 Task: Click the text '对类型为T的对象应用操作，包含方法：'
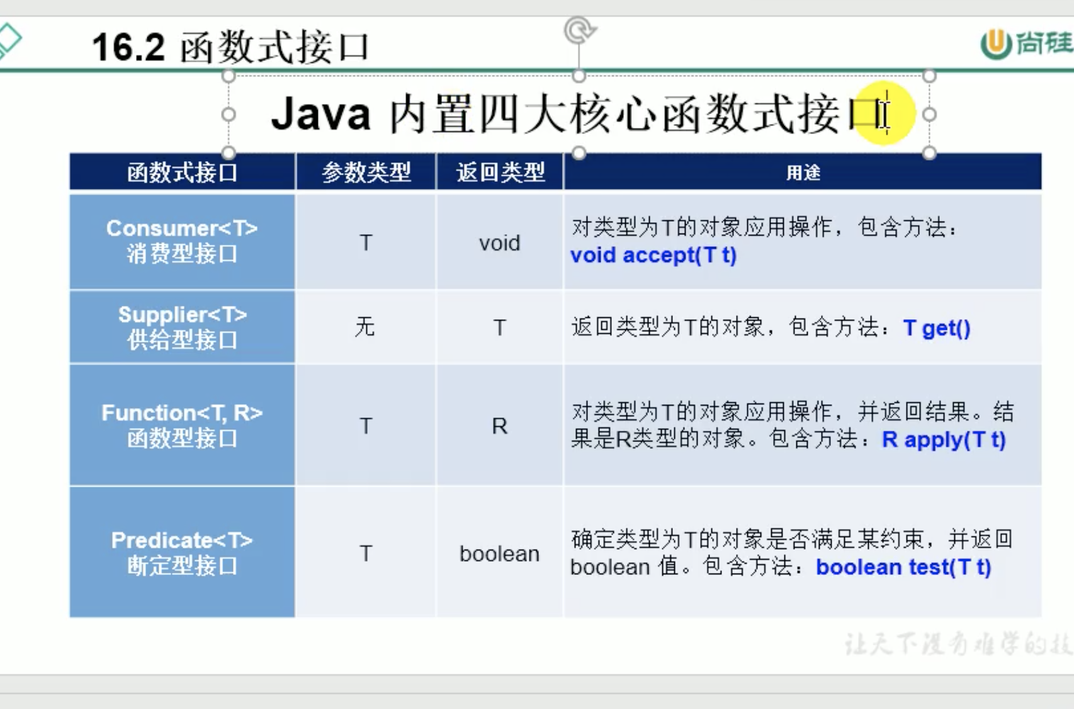click(764, 227)
